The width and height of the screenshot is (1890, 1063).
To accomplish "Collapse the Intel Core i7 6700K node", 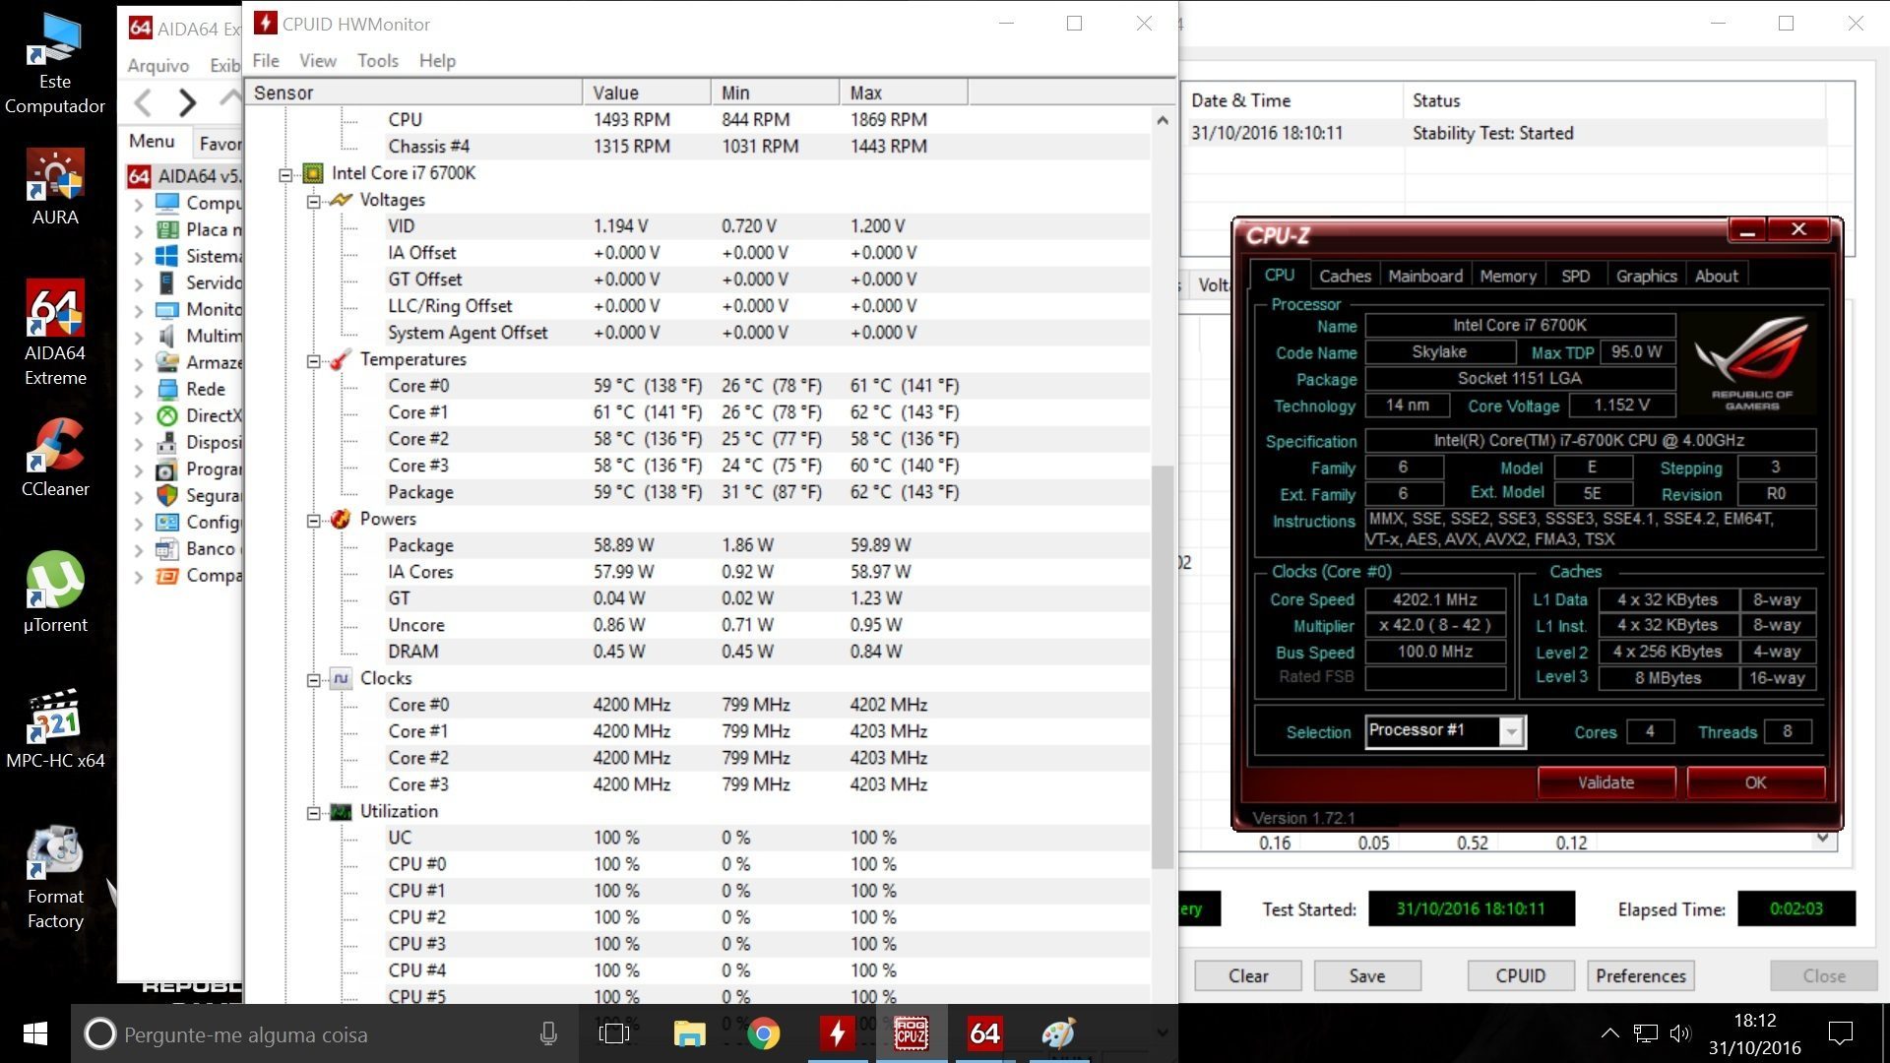I will 285,174.
